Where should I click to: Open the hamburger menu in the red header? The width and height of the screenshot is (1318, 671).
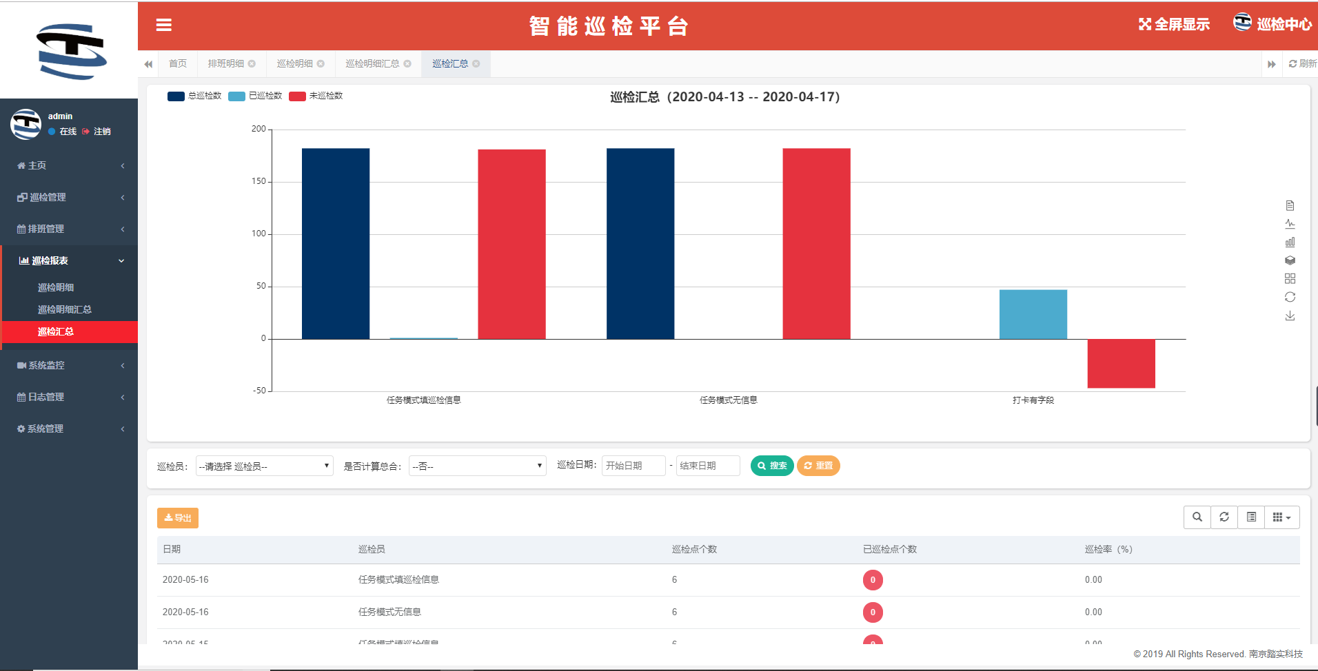coord(164,25)
